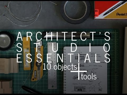Click the "STUDIO" title line
This screenshot has height=95, width=127.
coord(63,47)
